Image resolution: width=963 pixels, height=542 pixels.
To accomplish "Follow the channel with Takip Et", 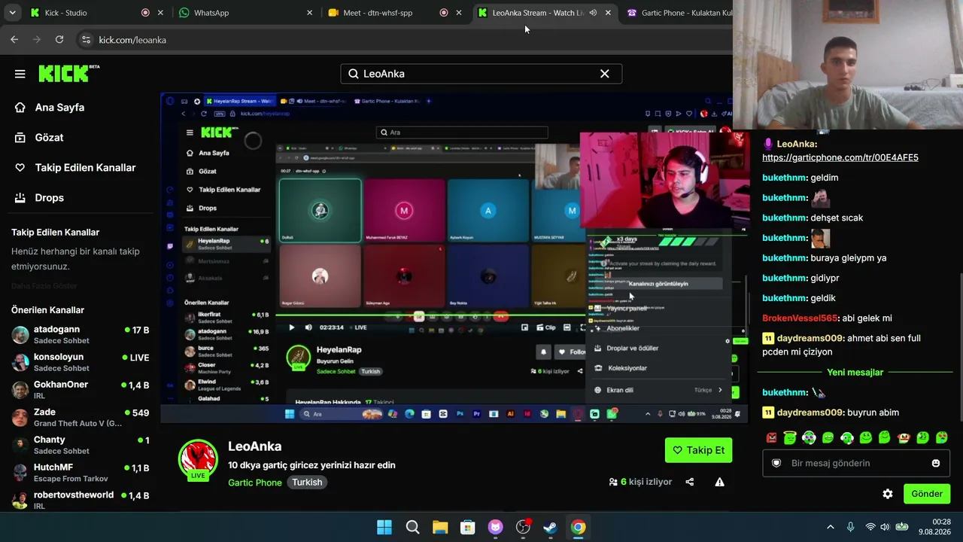I will point(698,450).
